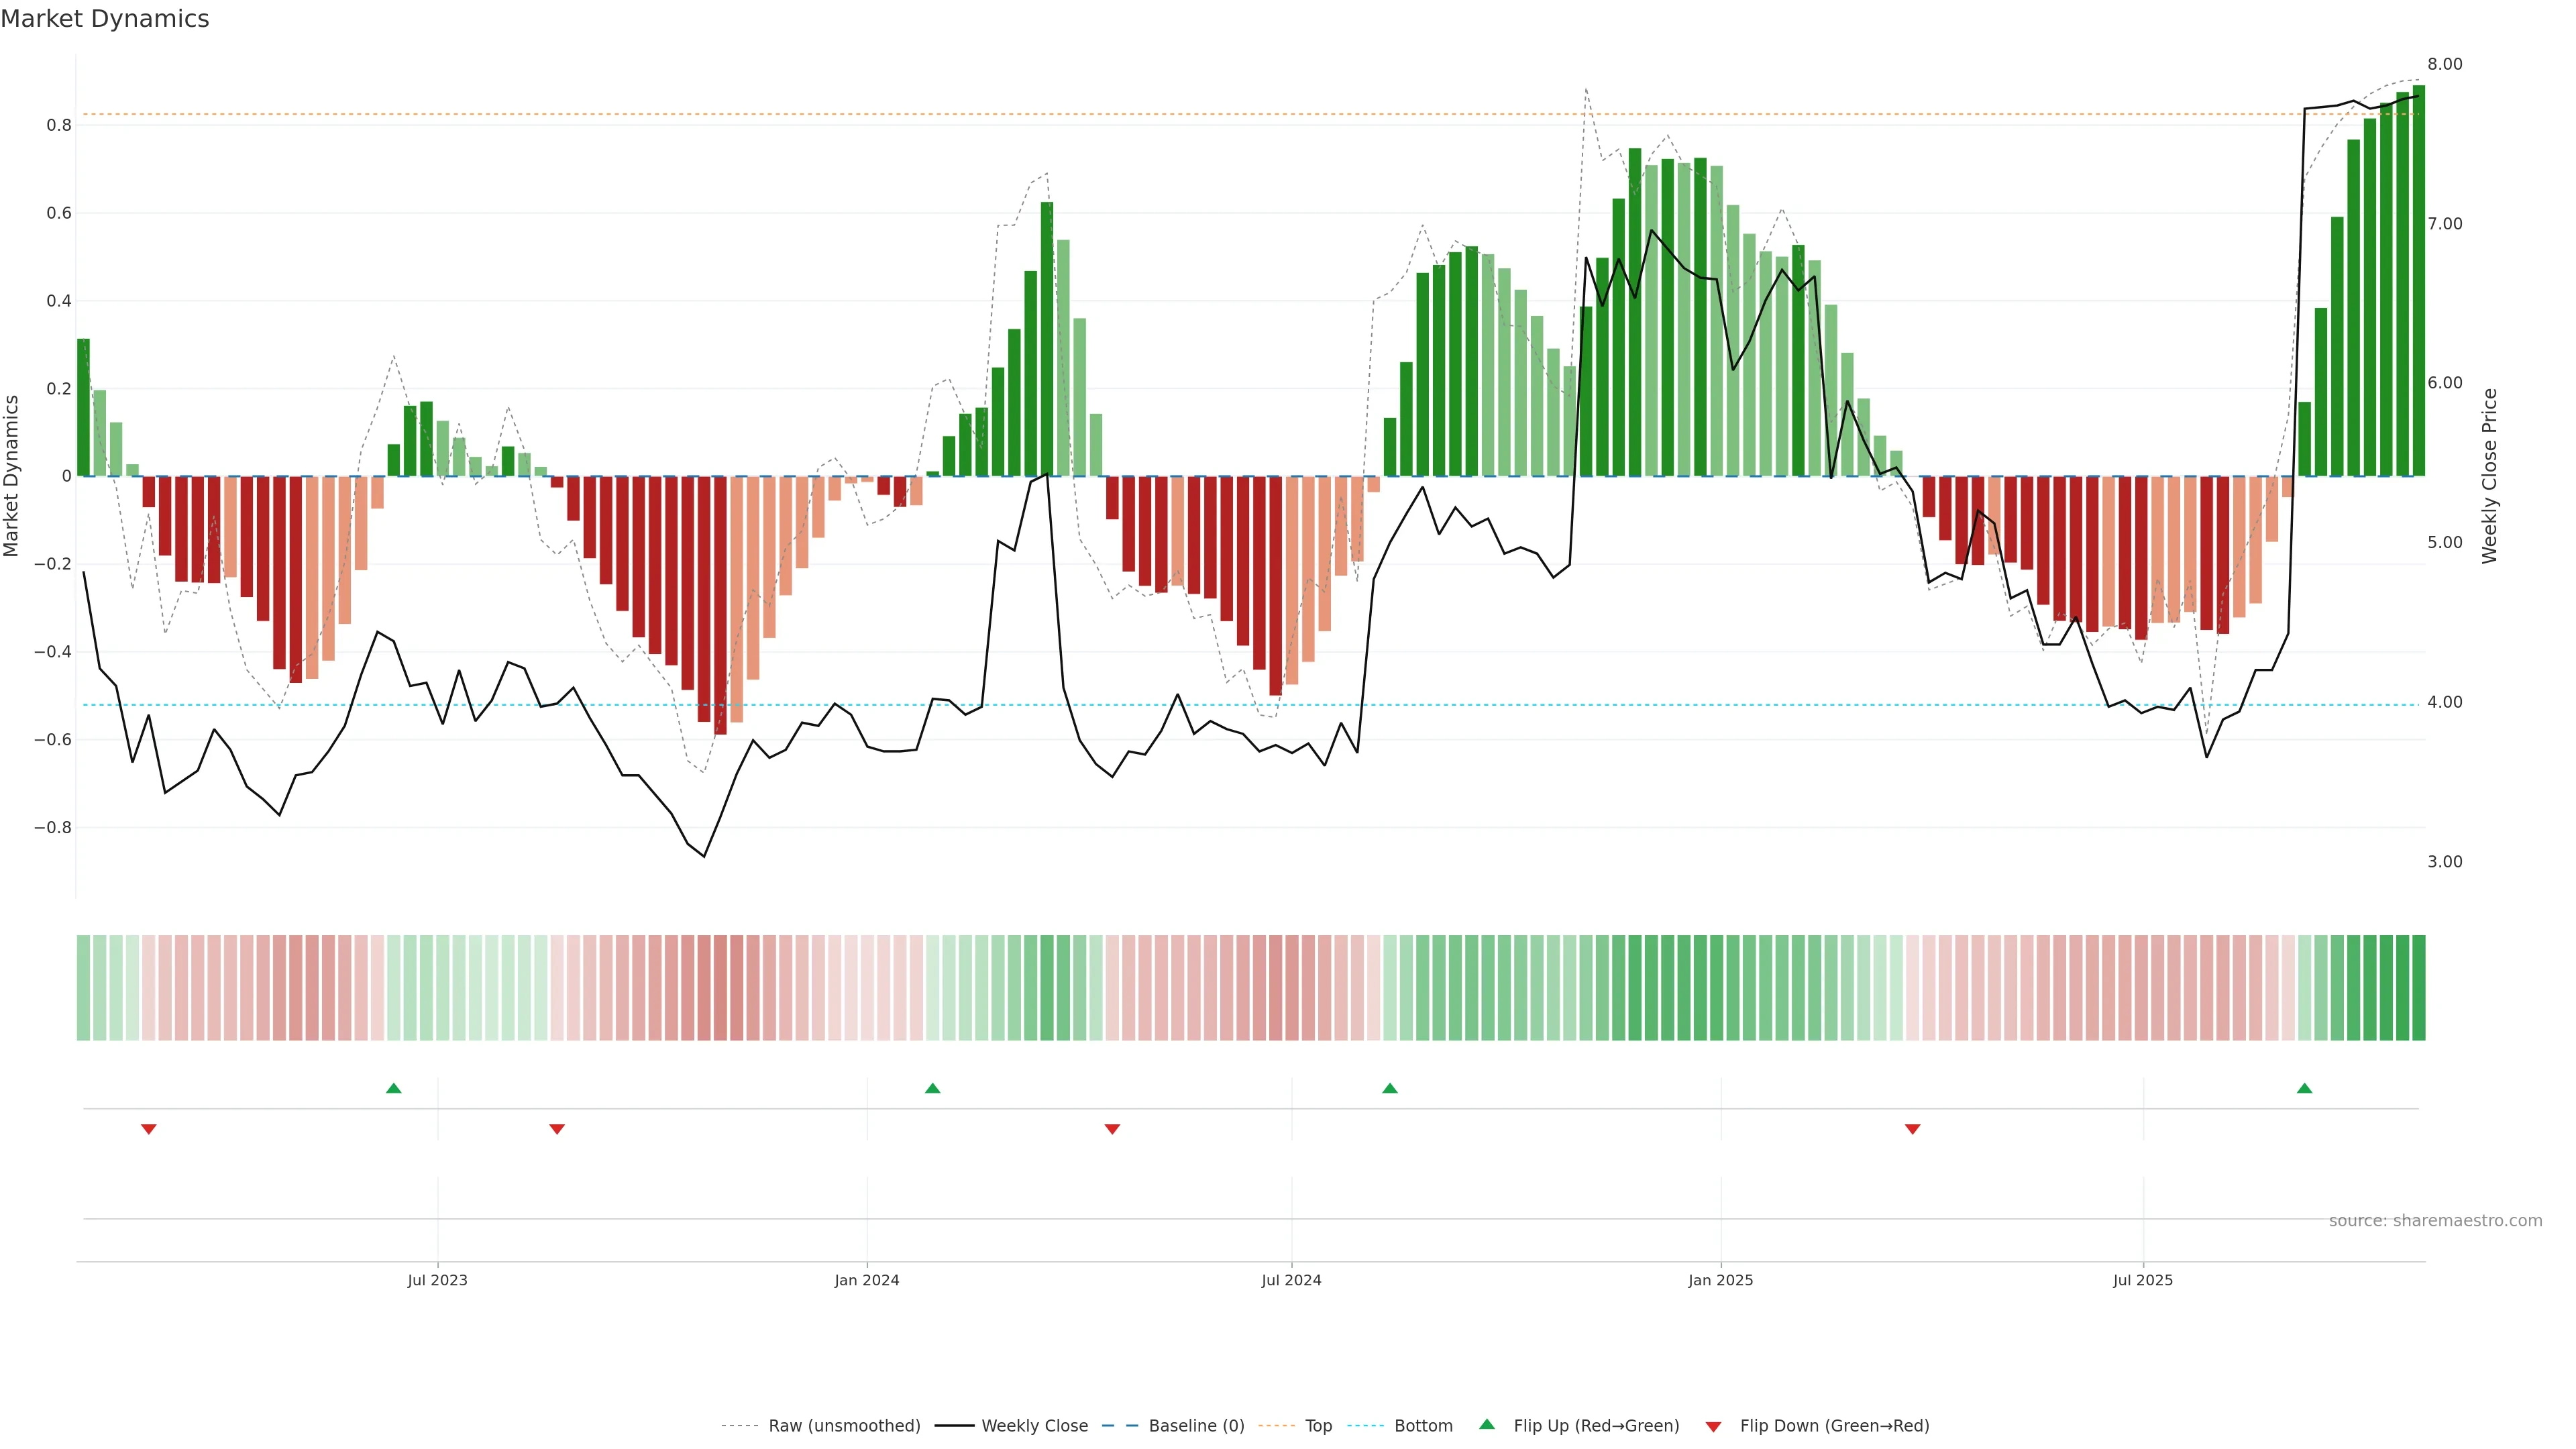The image size is (2576, 1449).
Task: Click the flip-up triangle after Jul 2024
Action: (1389, 1088)
